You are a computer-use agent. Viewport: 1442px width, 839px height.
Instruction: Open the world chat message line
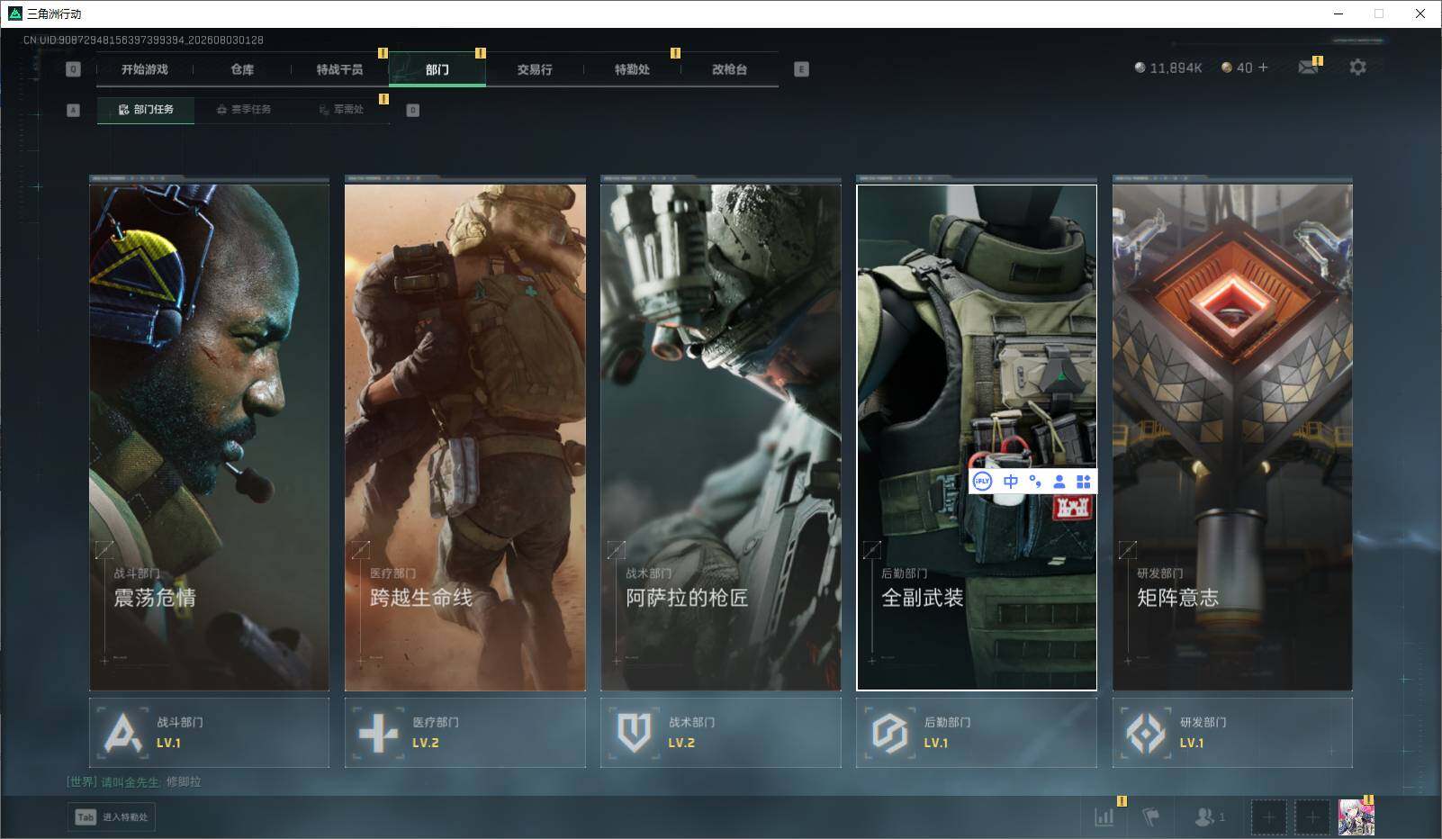pos(134,781)
